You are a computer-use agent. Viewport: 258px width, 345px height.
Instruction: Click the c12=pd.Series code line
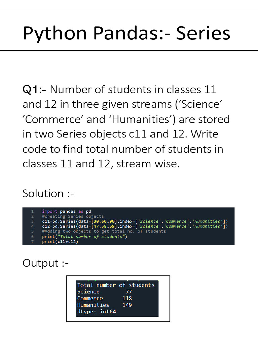(x=135, y=226)
